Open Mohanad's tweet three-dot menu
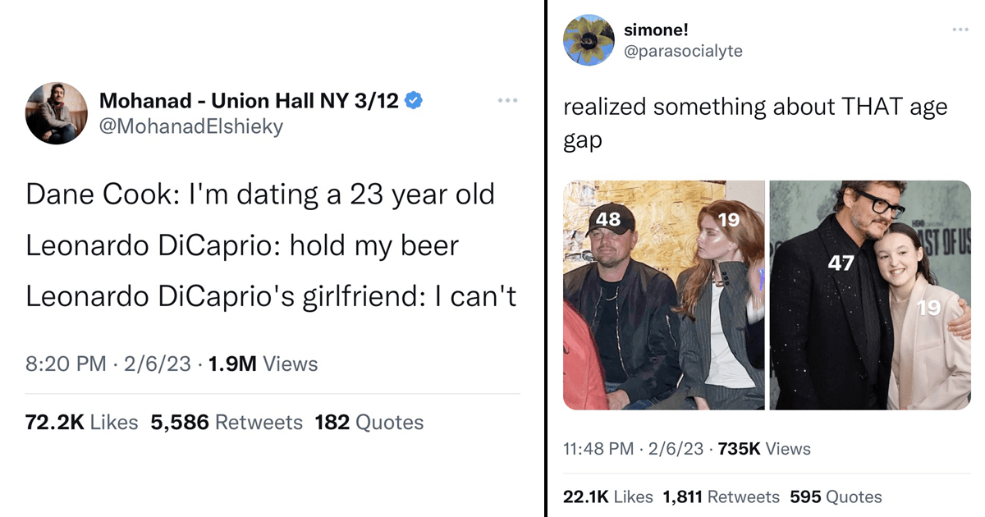 pos(508,101)
